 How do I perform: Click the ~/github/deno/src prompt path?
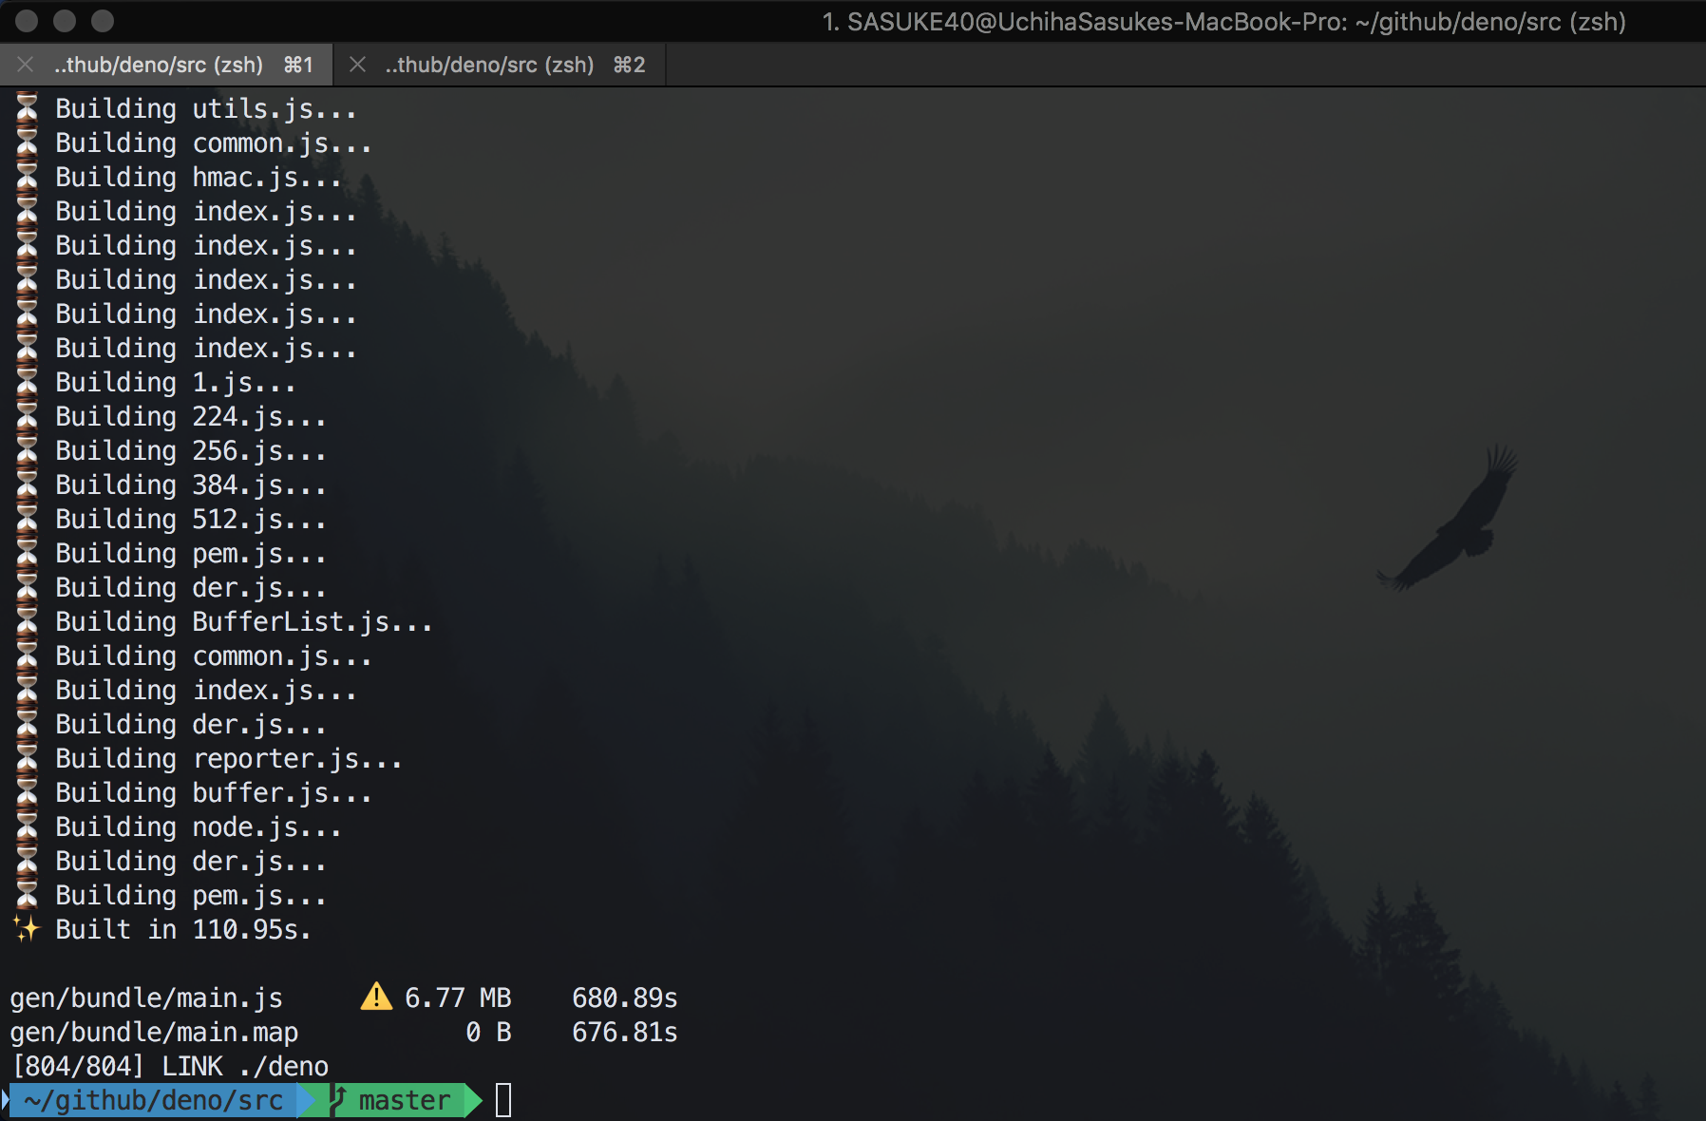pos(154,1100)
